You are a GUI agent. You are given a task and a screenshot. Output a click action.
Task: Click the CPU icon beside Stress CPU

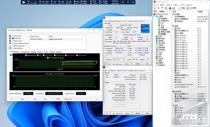(10, 36)
